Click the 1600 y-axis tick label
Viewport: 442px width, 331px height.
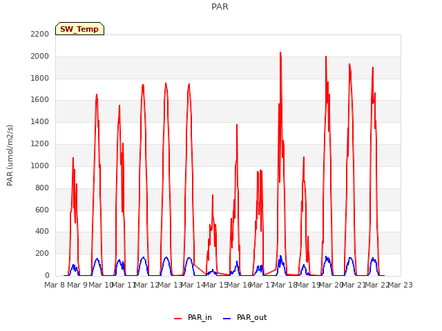pos(40,99)
